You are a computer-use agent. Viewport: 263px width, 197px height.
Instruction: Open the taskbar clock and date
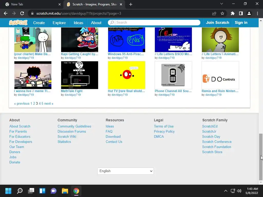tap(252, 191)
